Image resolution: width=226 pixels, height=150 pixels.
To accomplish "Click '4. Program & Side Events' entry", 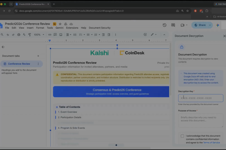I will tap(71, 128).
